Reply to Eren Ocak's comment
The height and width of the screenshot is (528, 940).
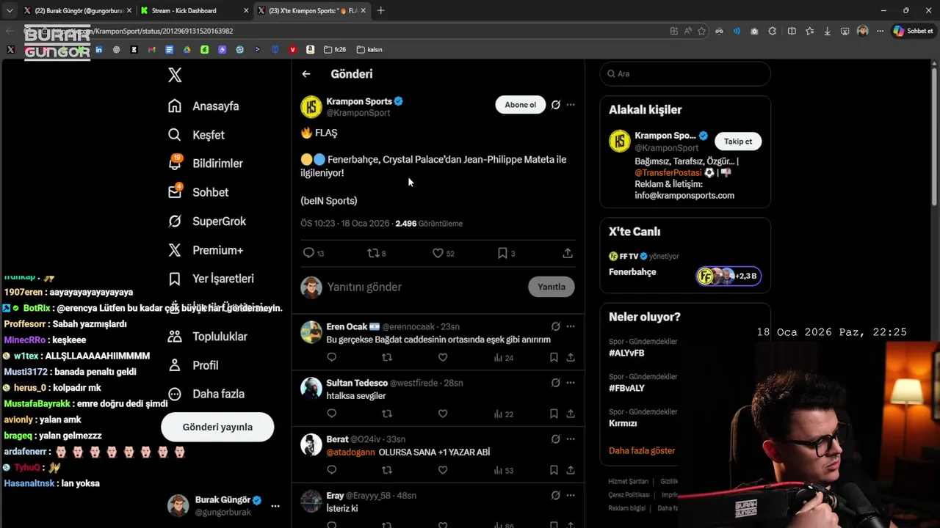coord(331,357)
